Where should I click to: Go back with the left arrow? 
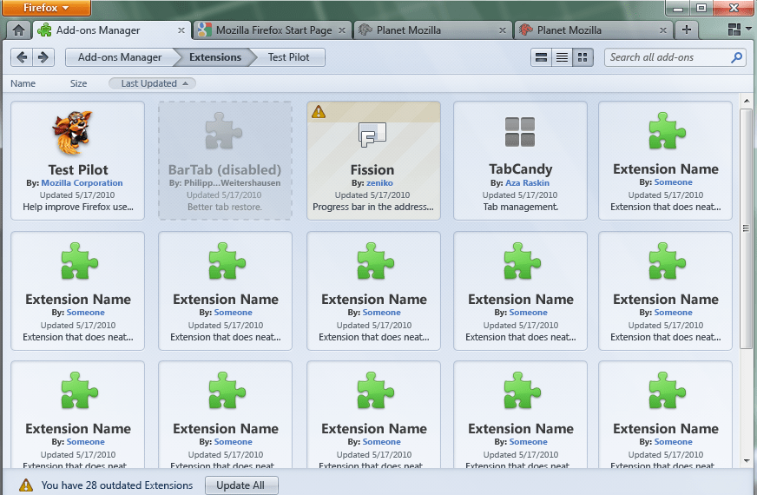tap(22, 57)
